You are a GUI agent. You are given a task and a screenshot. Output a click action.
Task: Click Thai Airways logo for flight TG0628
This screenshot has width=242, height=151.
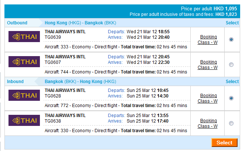point(24,95)
